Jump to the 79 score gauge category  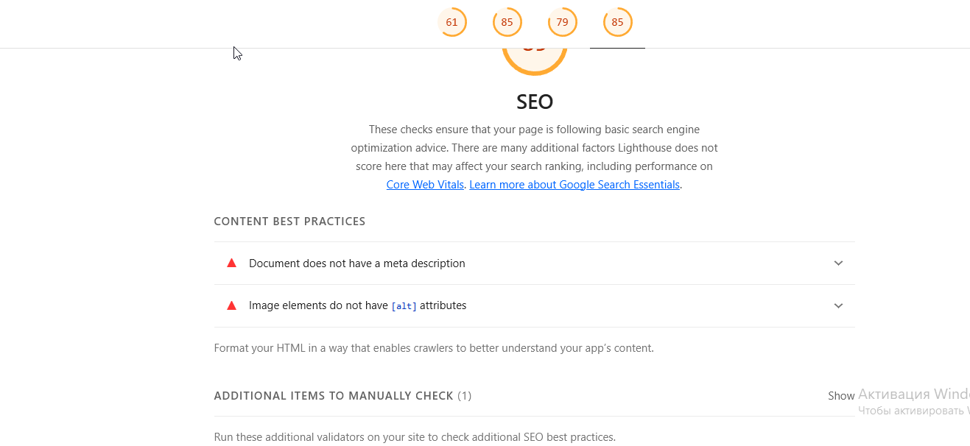coord(562,22)
